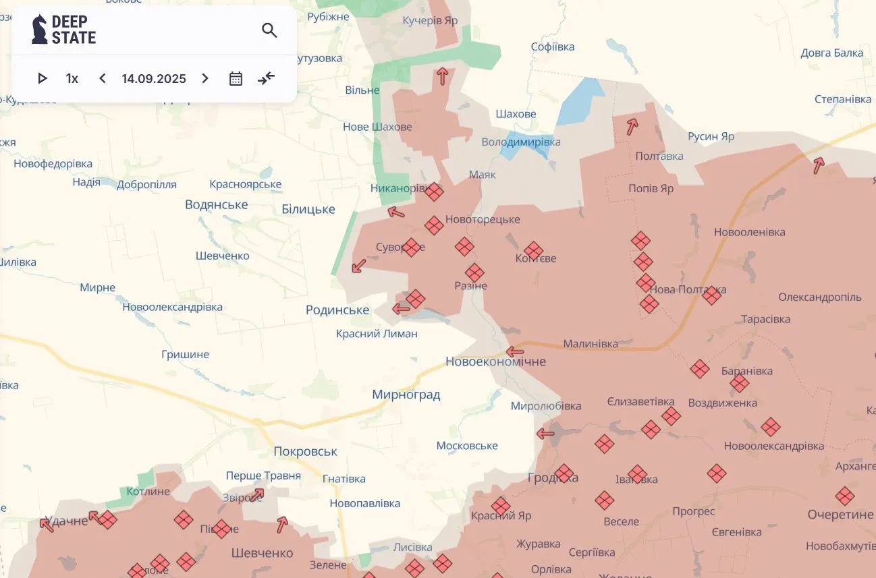Change playback speed by clicking 1x

(72, 78)
